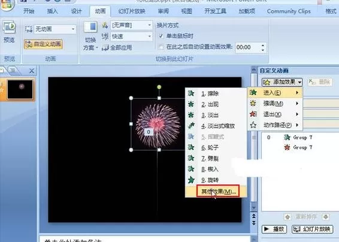Click the animation tag 0 on the slide
The width and height of the screenshot is (339, 242).
point(149,132)
